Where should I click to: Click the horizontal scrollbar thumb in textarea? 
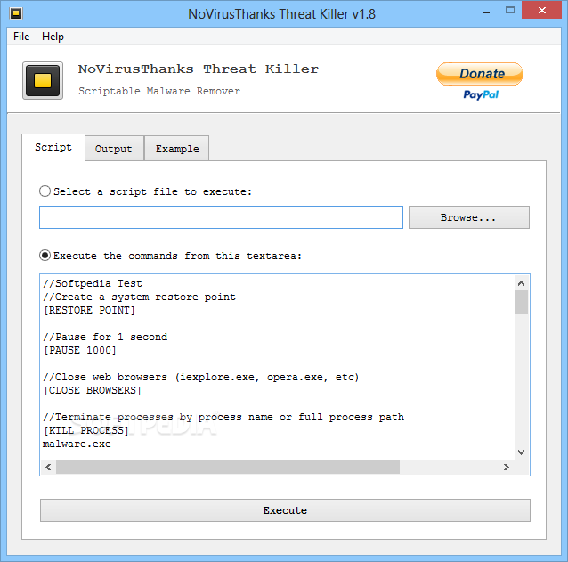pos(228,467)
